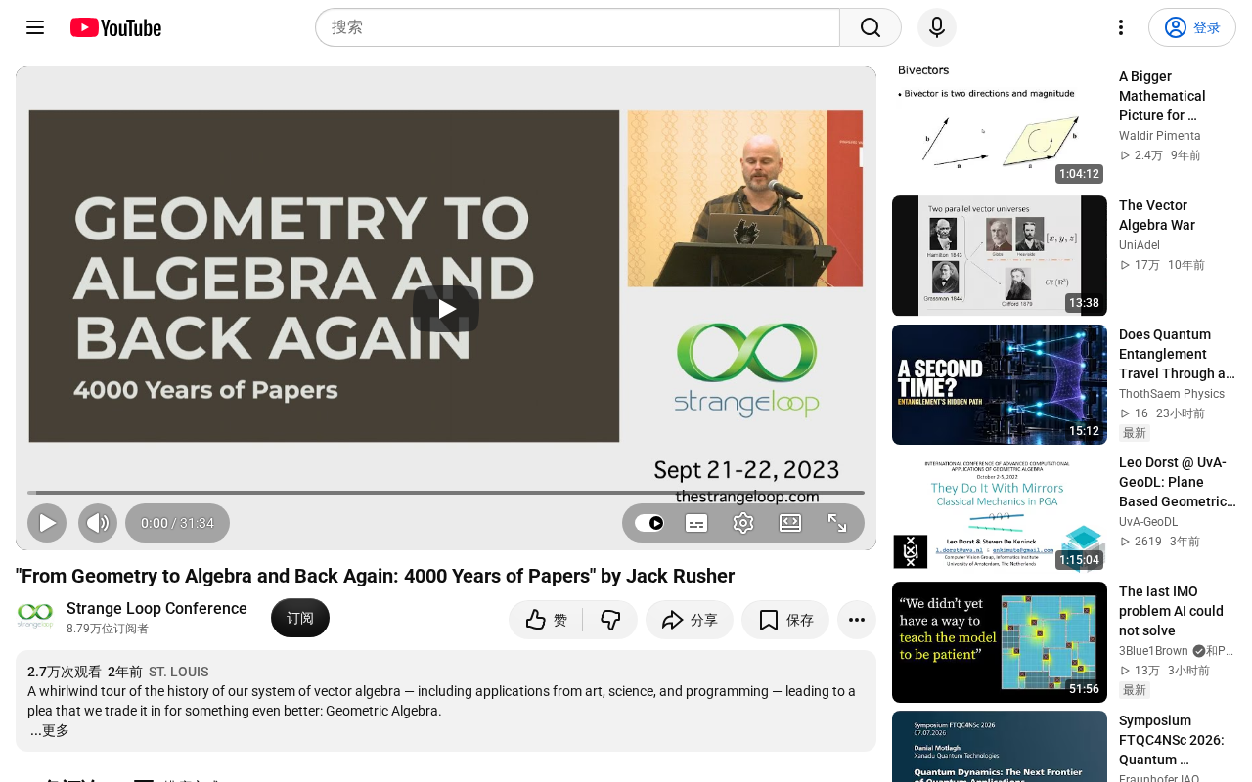This screenshot has width=1252, height=782.
Task: Enter fullscreen mode
Action: [x=837, y=523]
